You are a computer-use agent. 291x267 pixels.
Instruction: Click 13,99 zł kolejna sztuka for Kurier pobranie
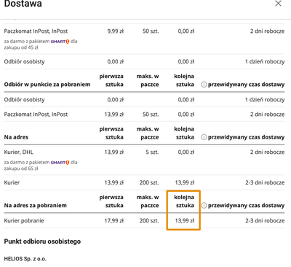185,221
